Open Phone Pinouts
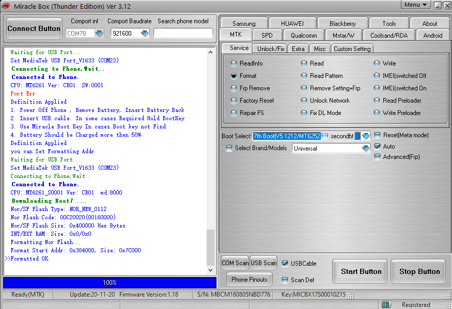 tap(250, 280)
